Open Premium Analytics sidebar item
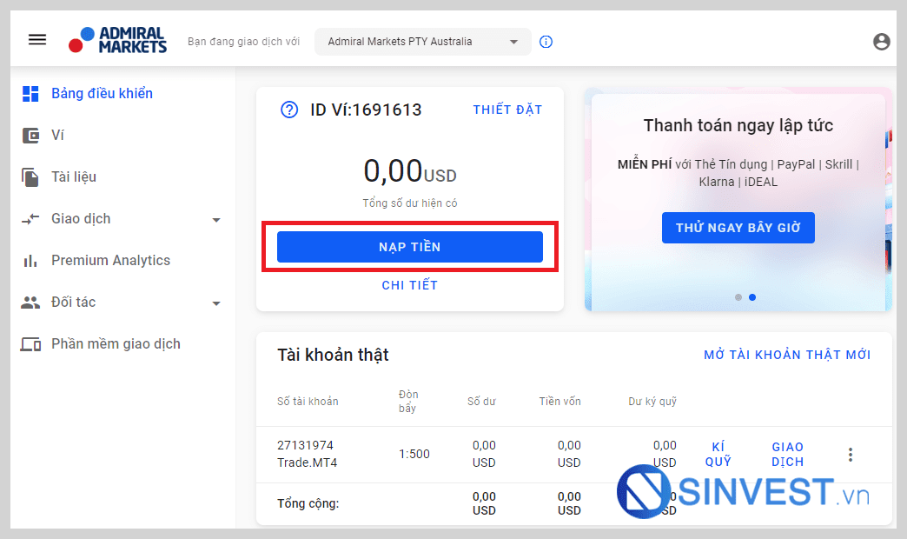Viewport: 907px width, 539px height. click(111, 261)
